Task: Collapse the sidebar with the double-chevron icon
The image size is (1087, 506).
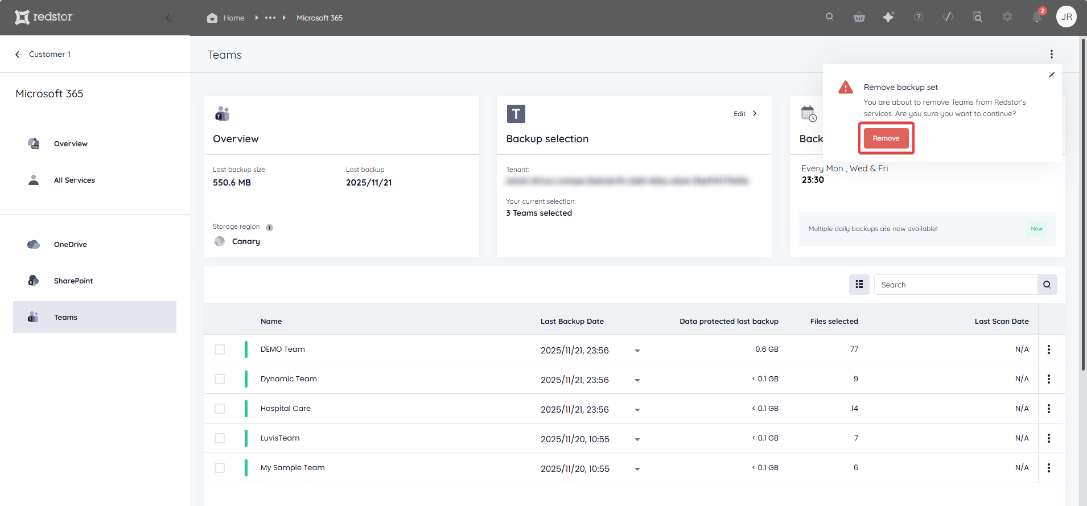Action: tap(169, 18)
